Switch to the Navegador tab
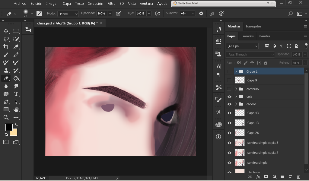 point(253,26)
